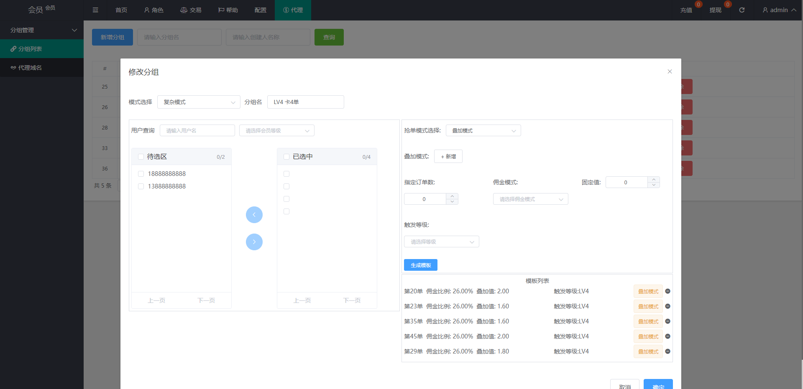Viewport: 803px width, 389px height.
Task: Open the 交易 menu in top navigation
Action: pyautogui.click(x=191, y=10)
